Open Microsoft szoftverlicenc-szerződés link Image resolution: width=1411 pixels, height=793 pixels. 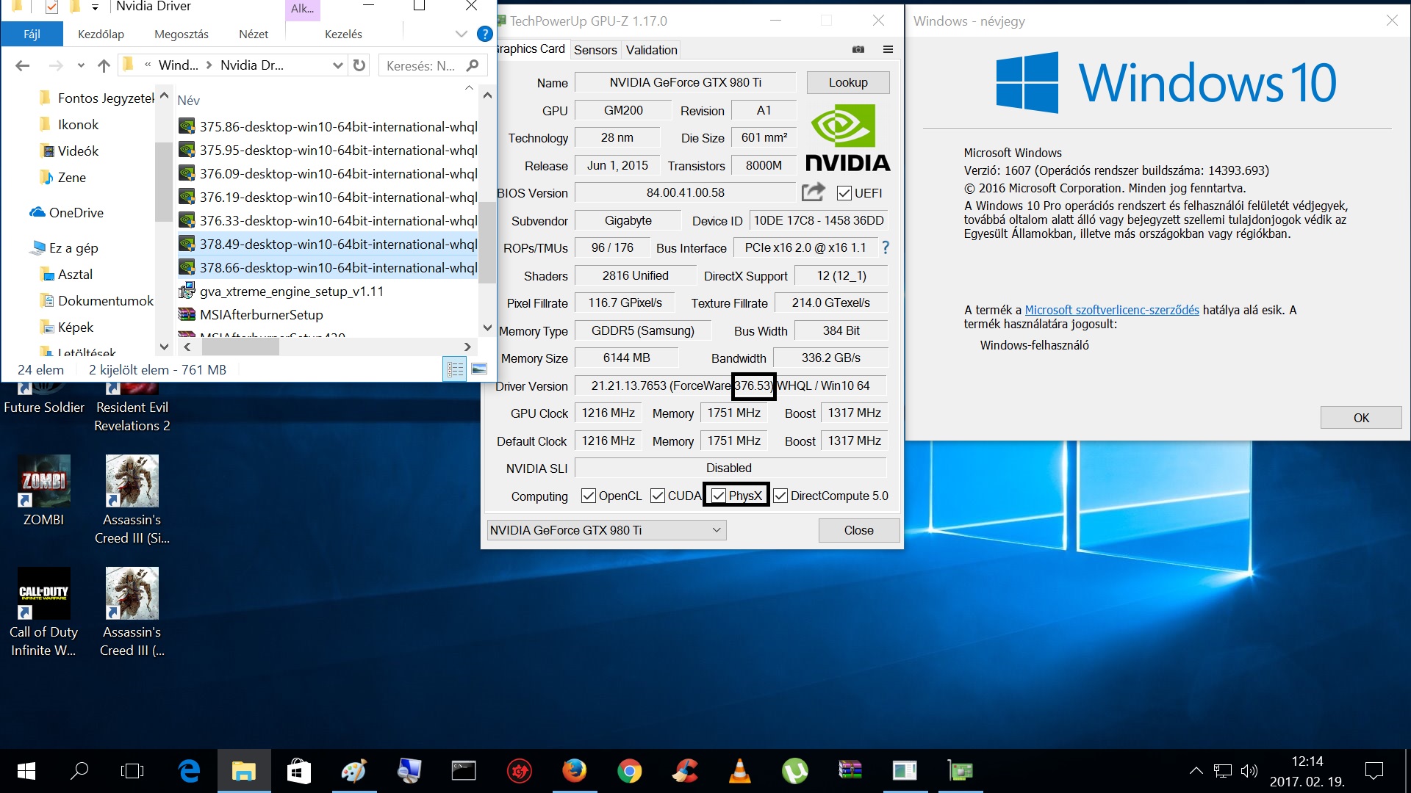(x=1112, y=310)
